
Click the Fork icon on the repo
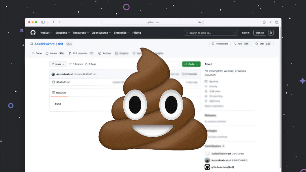[x=236, y=44]
